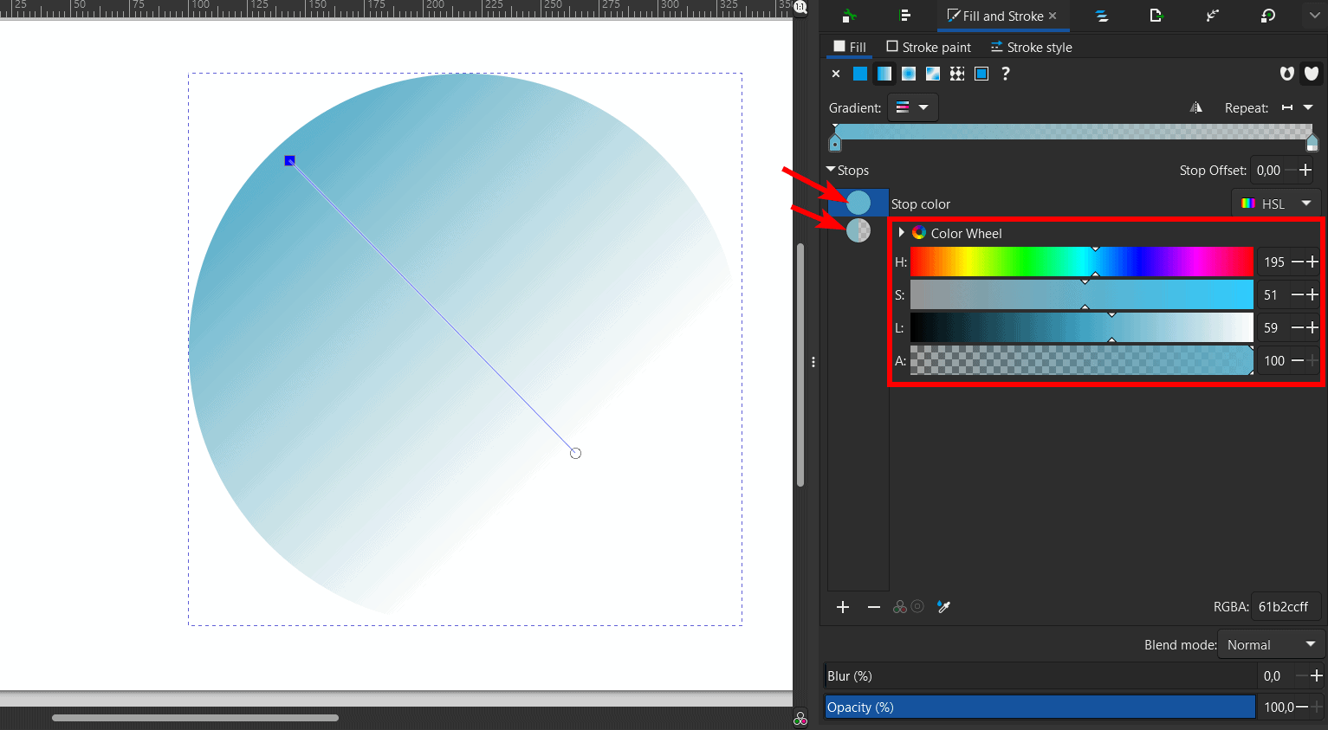1328x730 pixels.
Task: Select nonzero fill rule icon
Action: click(x=1312, y=74)
